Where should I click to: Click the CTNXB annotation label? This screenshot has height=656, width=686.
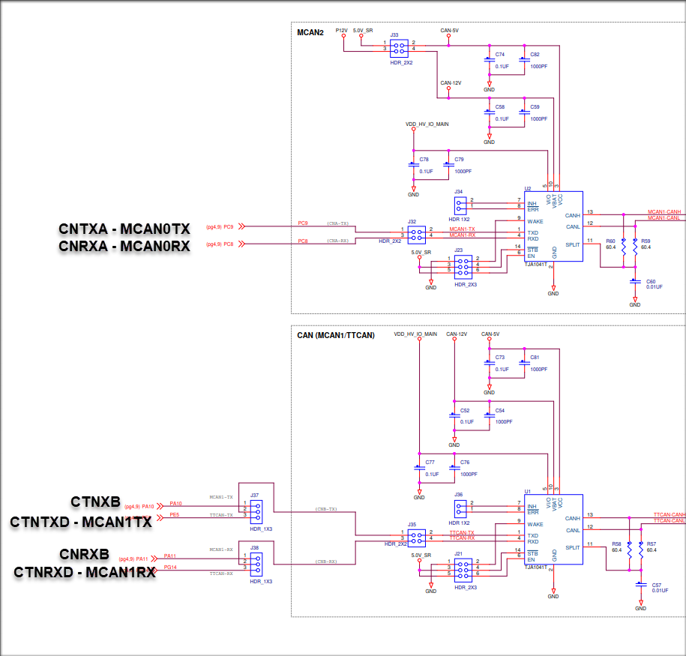pos(95,502)
